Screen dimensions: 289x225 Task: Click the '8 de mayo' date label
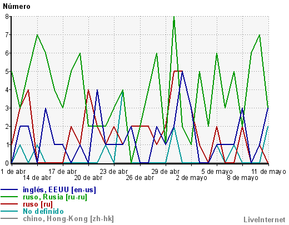(x=243, y=178)
